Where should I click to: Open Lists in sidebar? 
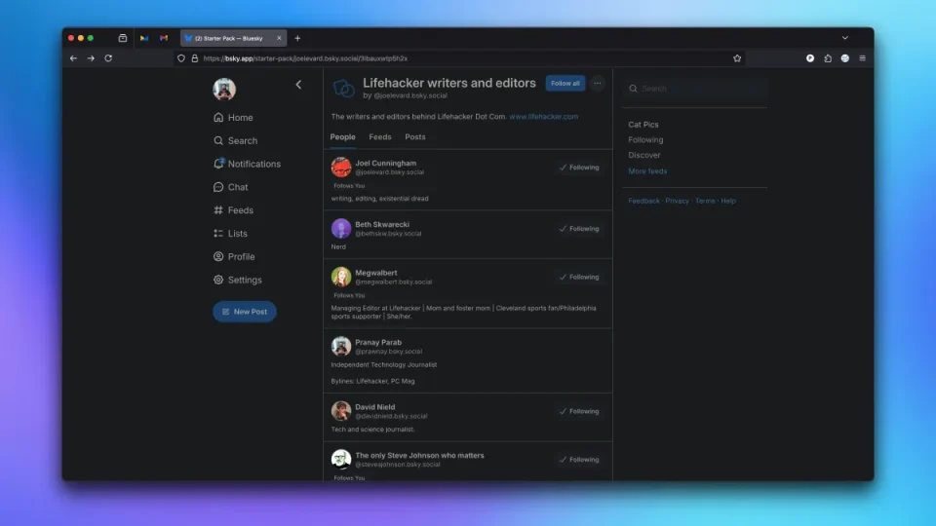click(230, 234)
